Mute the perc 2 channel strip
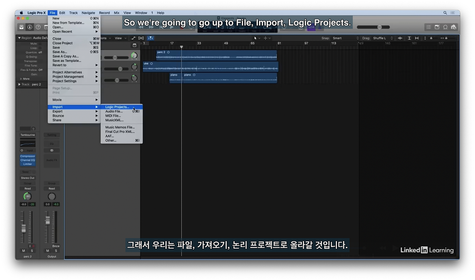This screenshot has height=280, width=475. (23, 251)
